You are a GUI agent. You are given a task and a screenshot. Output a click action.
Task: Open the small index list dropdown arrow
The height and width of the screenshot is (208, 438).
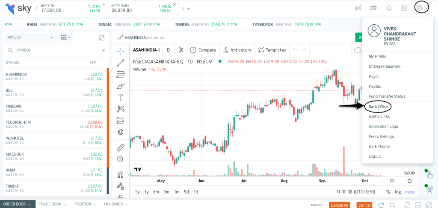tap(189, 9)
